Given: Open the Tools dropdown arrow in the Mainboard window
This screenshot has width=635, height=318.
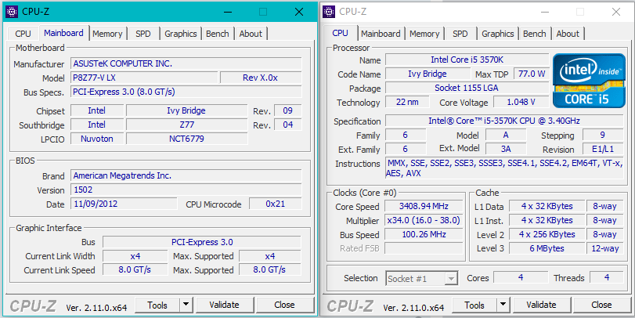Looking at the screenshot, I should 186,305.
